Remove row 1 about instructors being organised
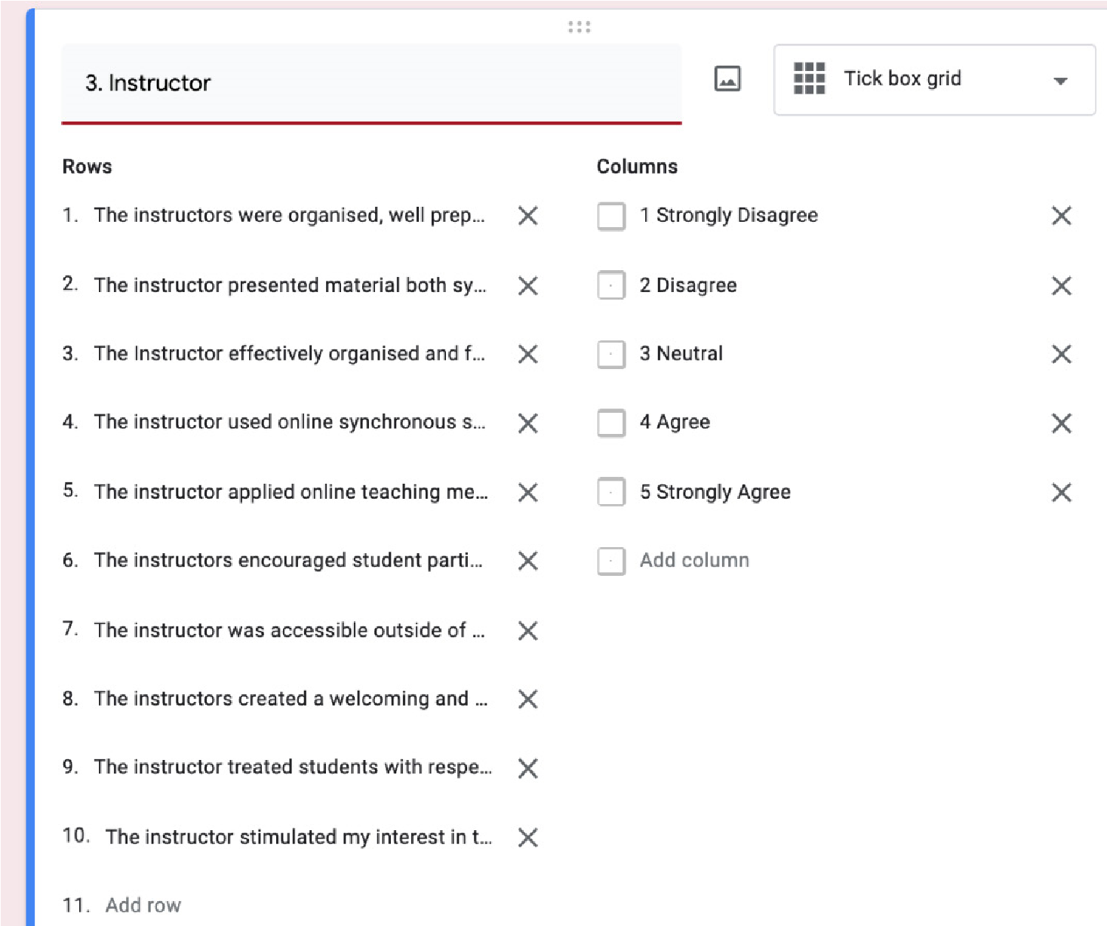 pos(528,216)
